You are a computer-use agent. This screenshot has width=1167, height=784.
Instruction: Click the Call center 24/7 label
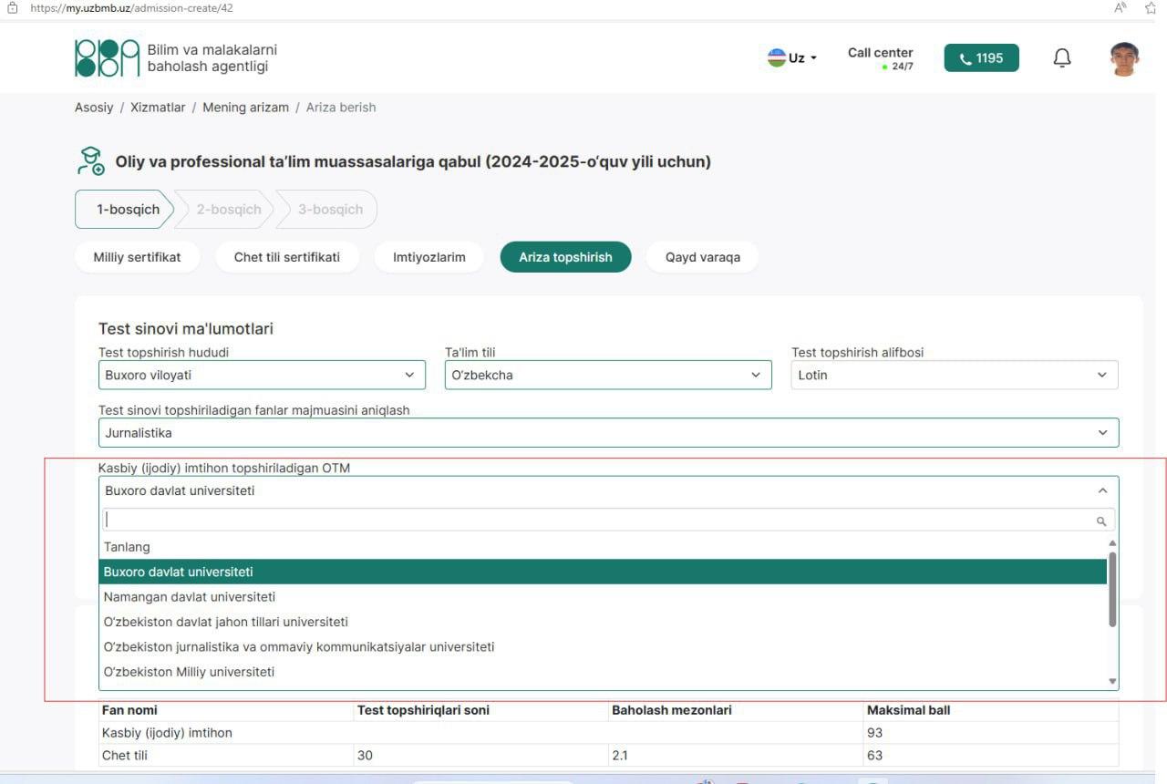(x=880, y=58)
